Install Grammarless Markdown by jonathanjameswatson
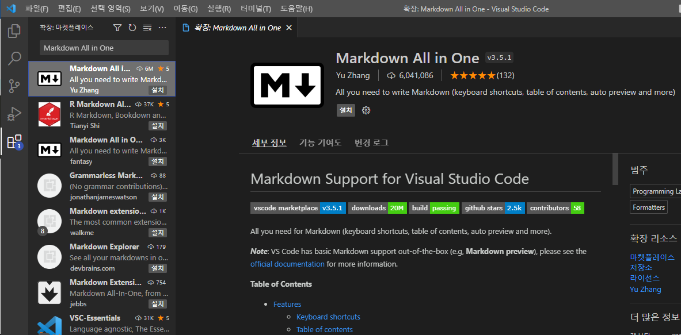The width and height of the screenshot is (681, 335). 157,197
